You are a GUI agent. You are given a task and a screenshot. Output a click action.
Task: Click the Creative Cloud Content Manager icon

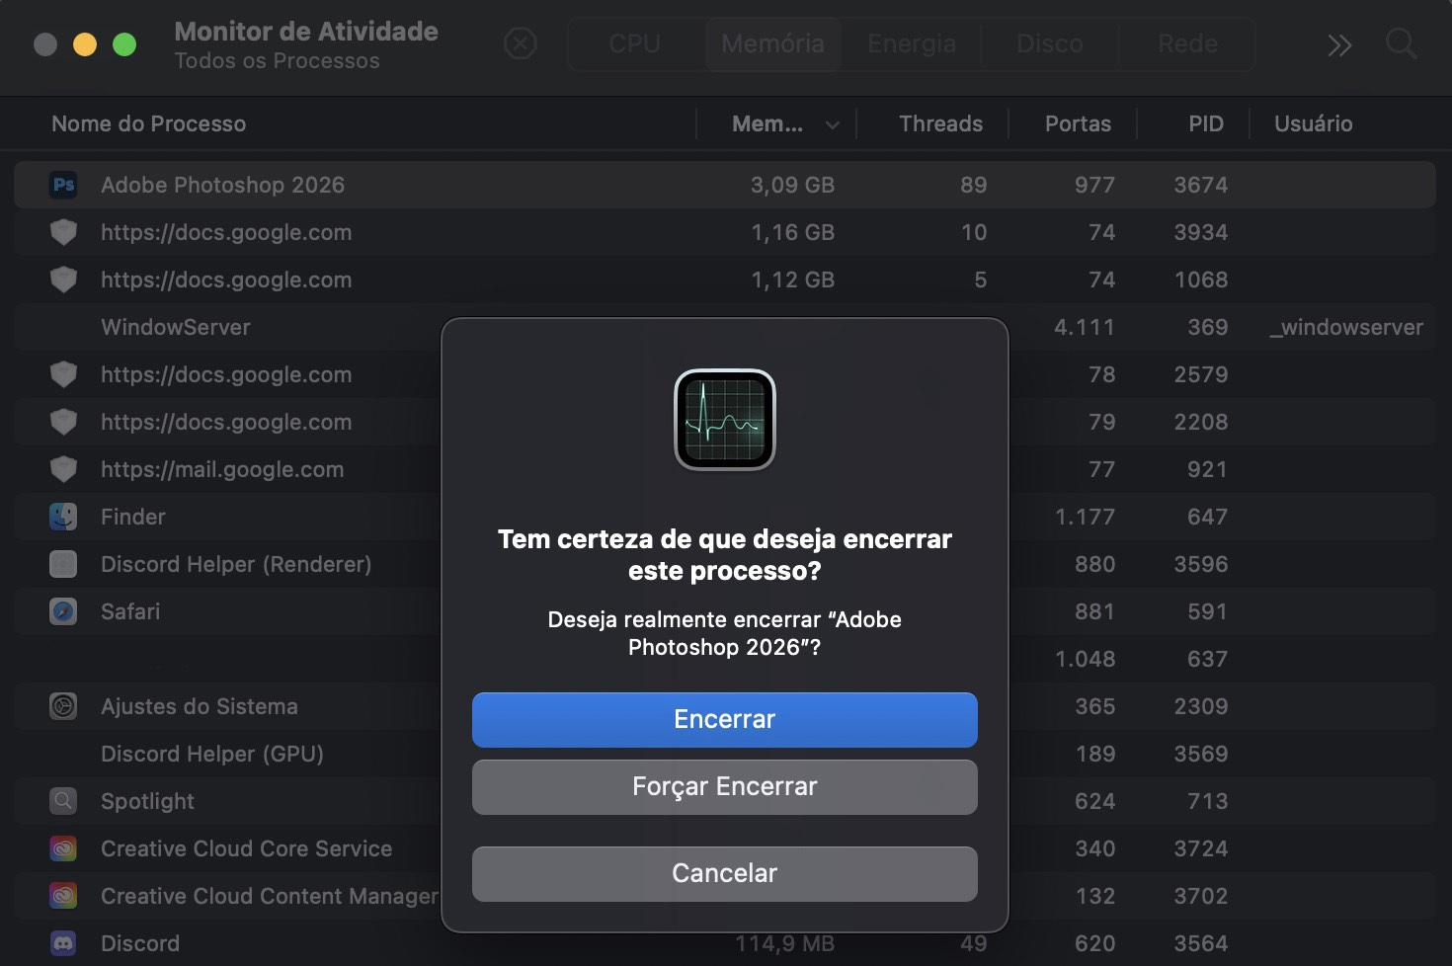63,896
